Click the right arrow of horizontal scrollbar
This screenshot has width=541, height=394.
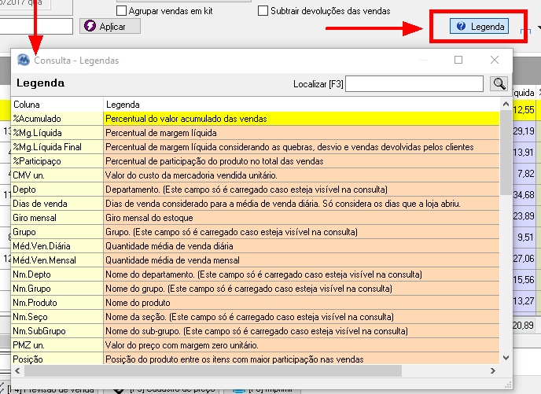point(493,370)
